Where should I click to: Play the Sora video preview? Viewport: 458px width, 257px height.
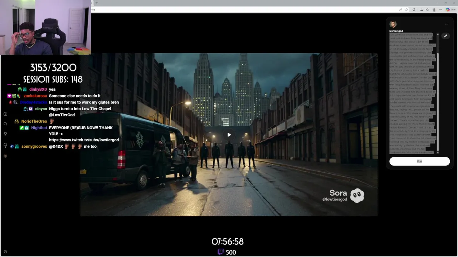click(229, 135)
